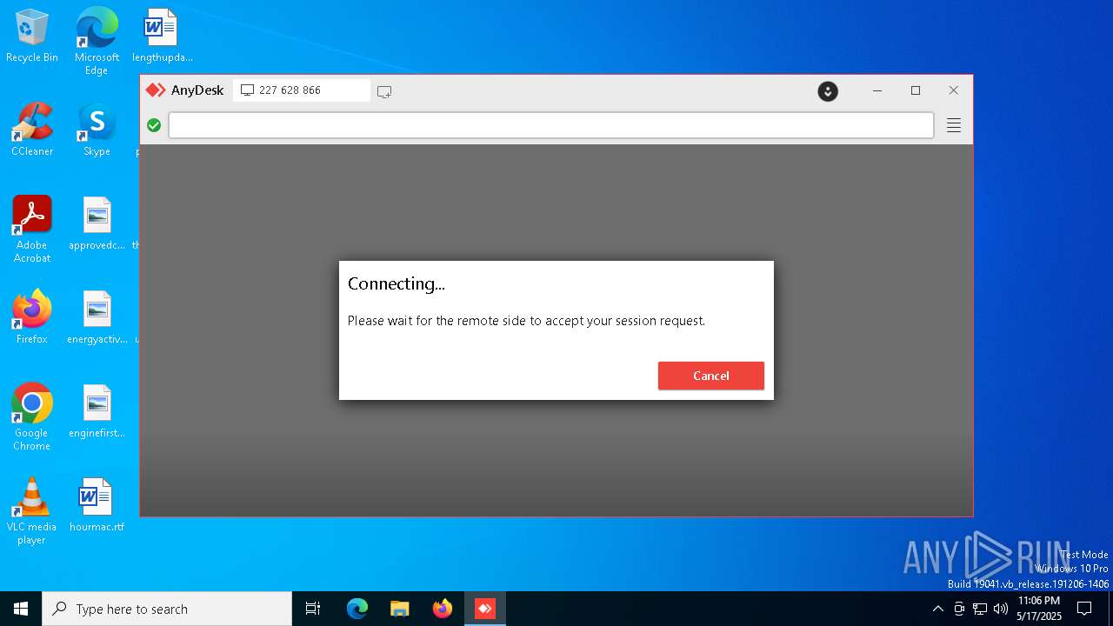
Task: Open the Windows Start menu
Action: (21, 609)
